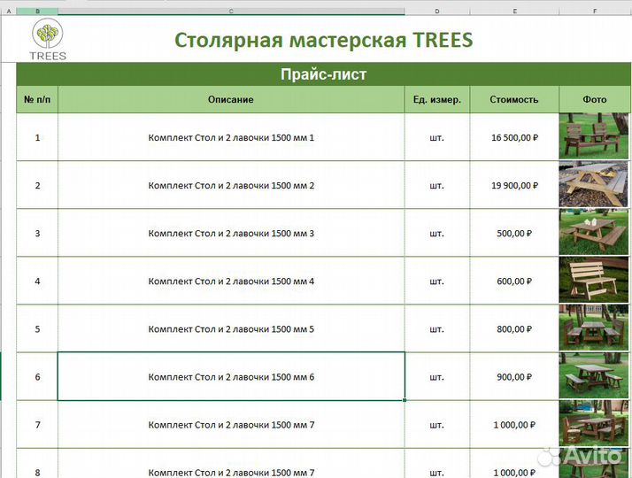Select the price cell 16 500,00 ₽
The height and width of the screenshot is (478, 632).
tap(513, 138)
